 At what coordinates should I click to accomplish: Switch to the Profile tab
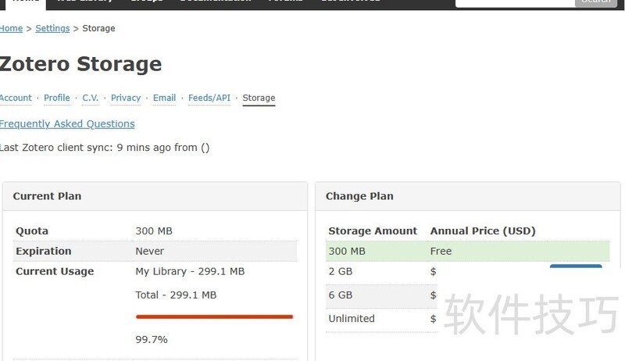57,98
